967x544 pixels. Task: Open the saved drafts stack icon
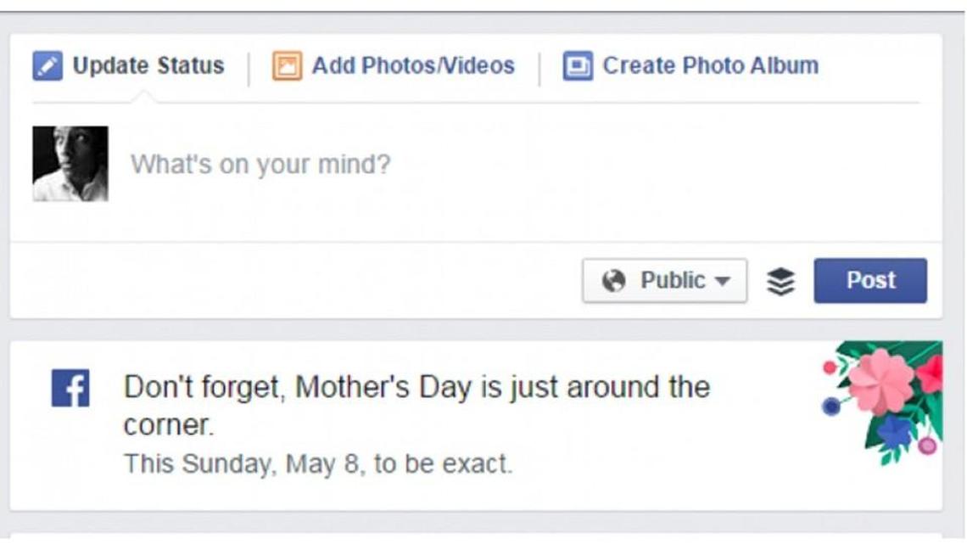(780, 280)
